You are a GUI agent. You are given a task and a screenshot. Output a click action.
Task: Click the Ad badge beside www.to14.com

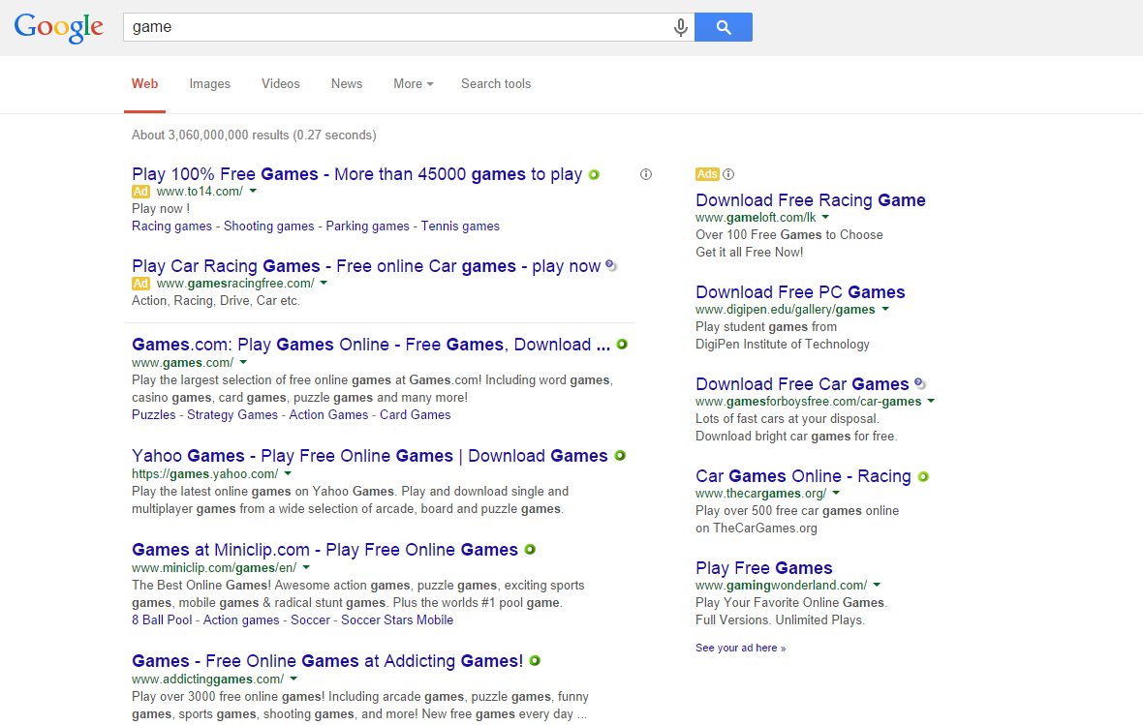click(x=140, y=192)
